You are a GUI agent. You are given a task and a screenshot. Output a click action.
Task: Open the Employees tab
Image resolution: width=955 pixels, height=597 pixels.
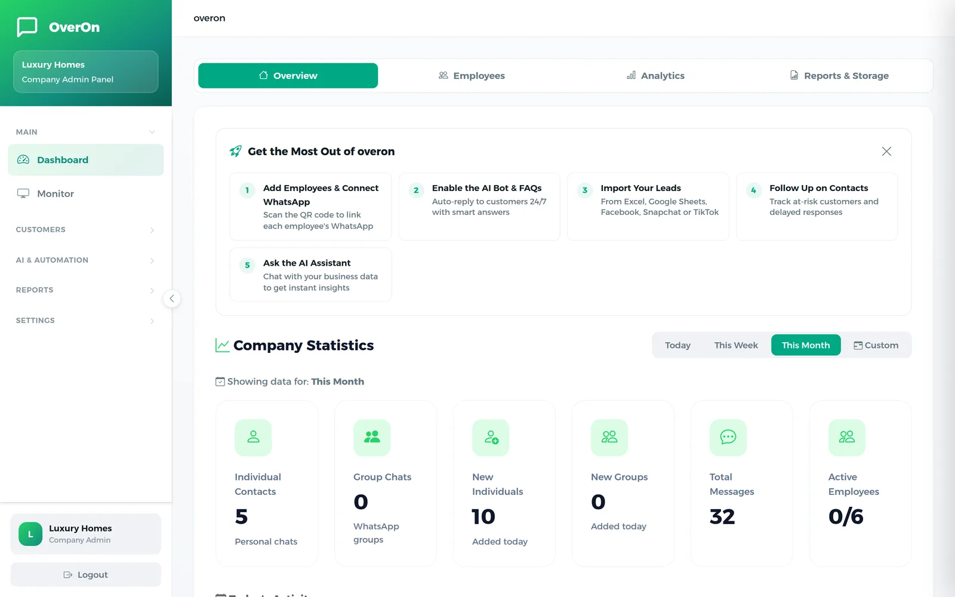coord(472,76)
